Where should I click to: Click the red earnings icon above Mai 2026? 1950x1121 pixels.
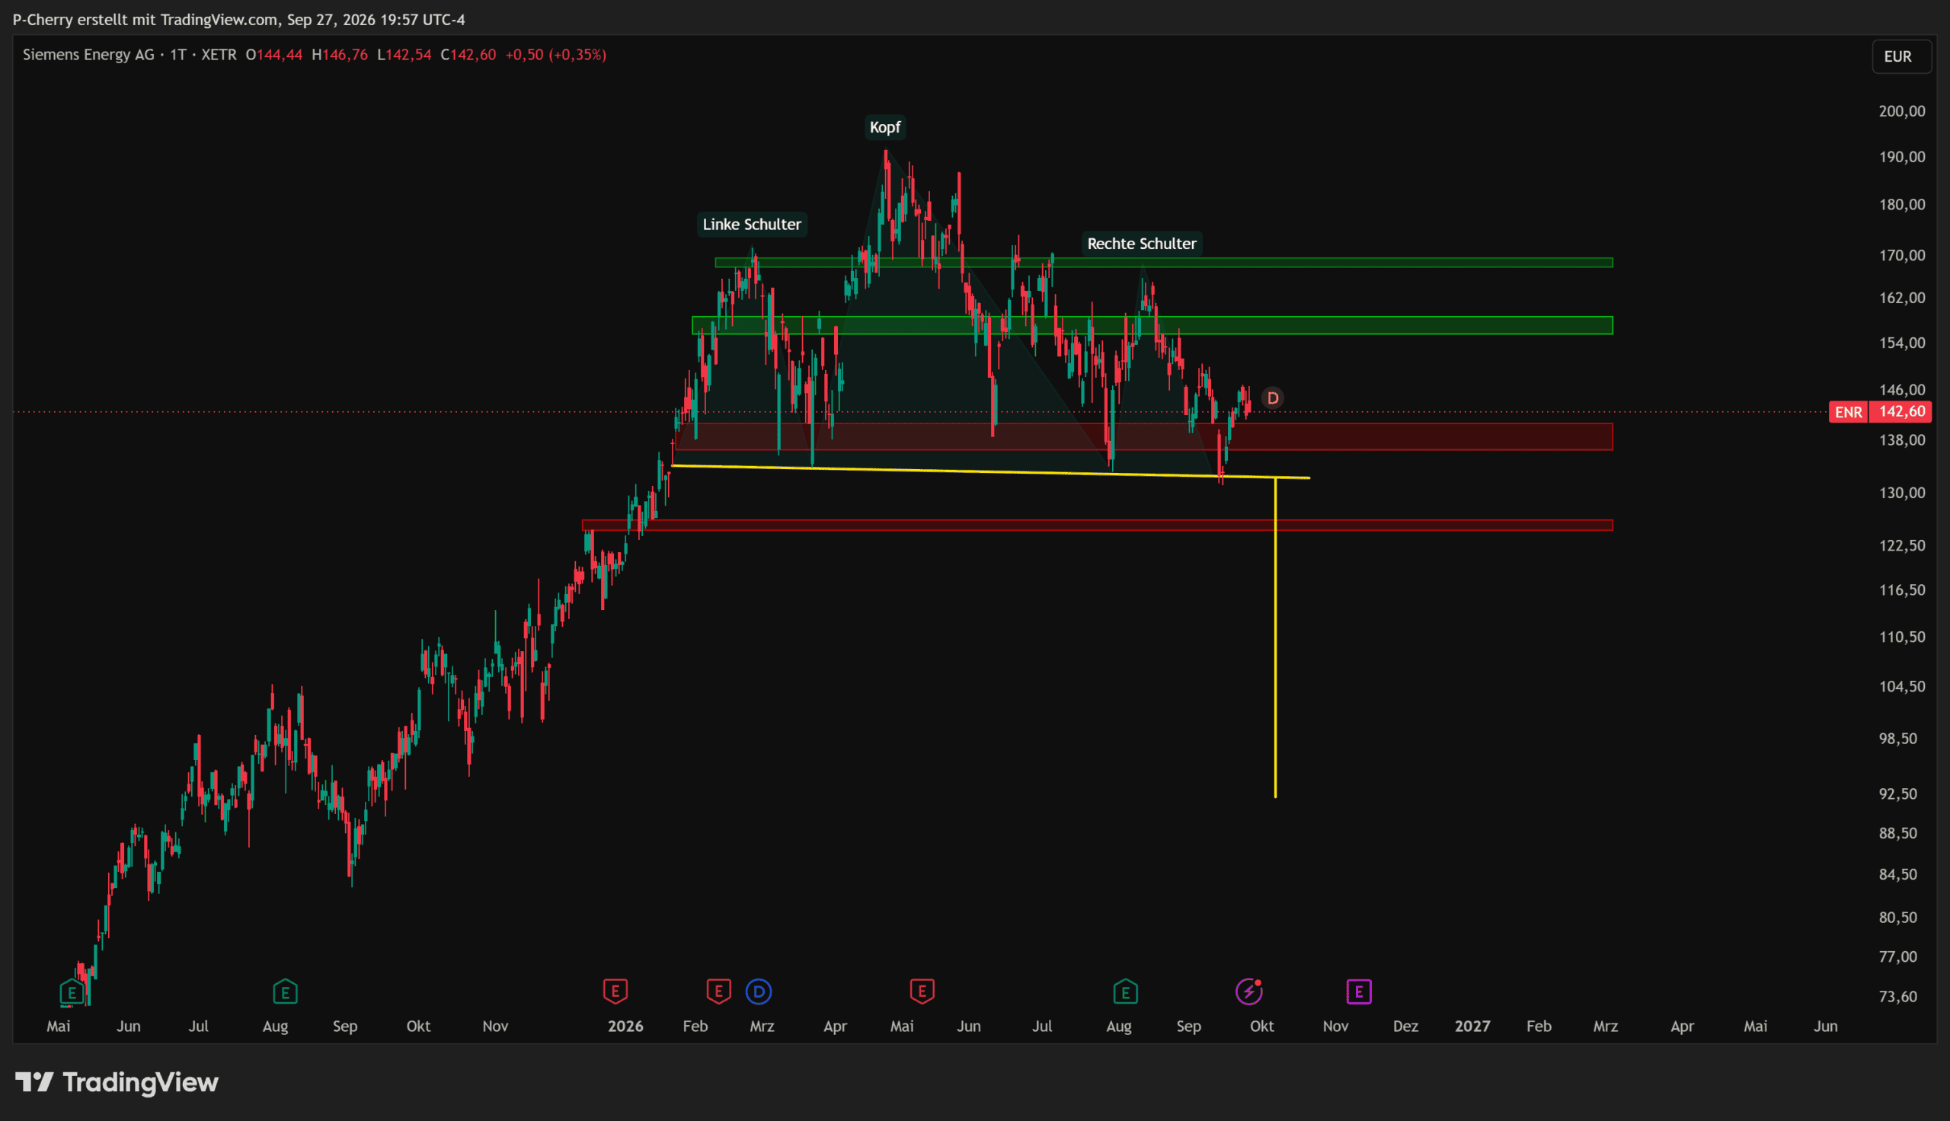point(922,992)
